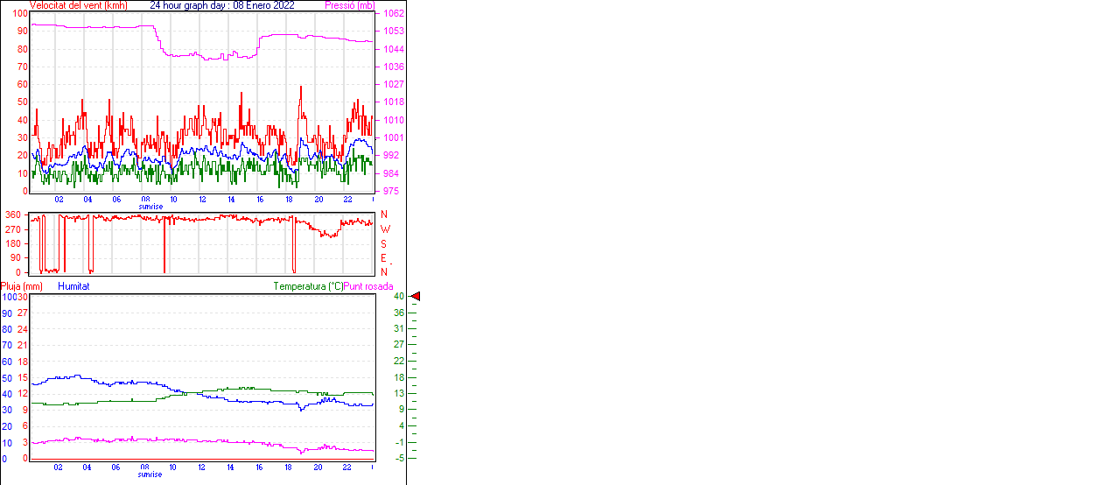Click the 'W' wind direction label
The height and width of the screenshot is (485, 1120).
point(385,229)
